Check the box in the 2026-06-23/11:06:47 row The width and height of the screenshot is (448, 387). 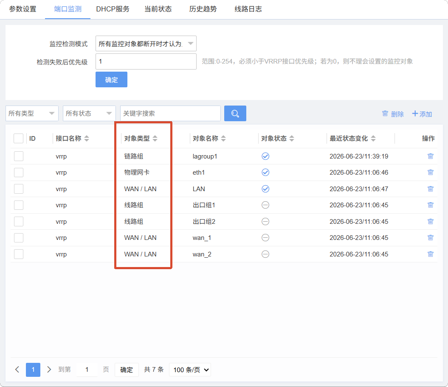coord(19,189)
